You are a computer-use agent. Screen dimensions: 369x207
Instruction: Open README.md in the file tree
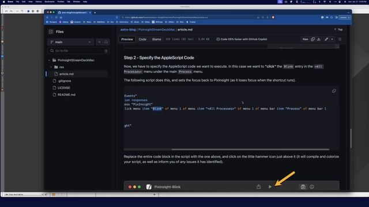(66, 94)
